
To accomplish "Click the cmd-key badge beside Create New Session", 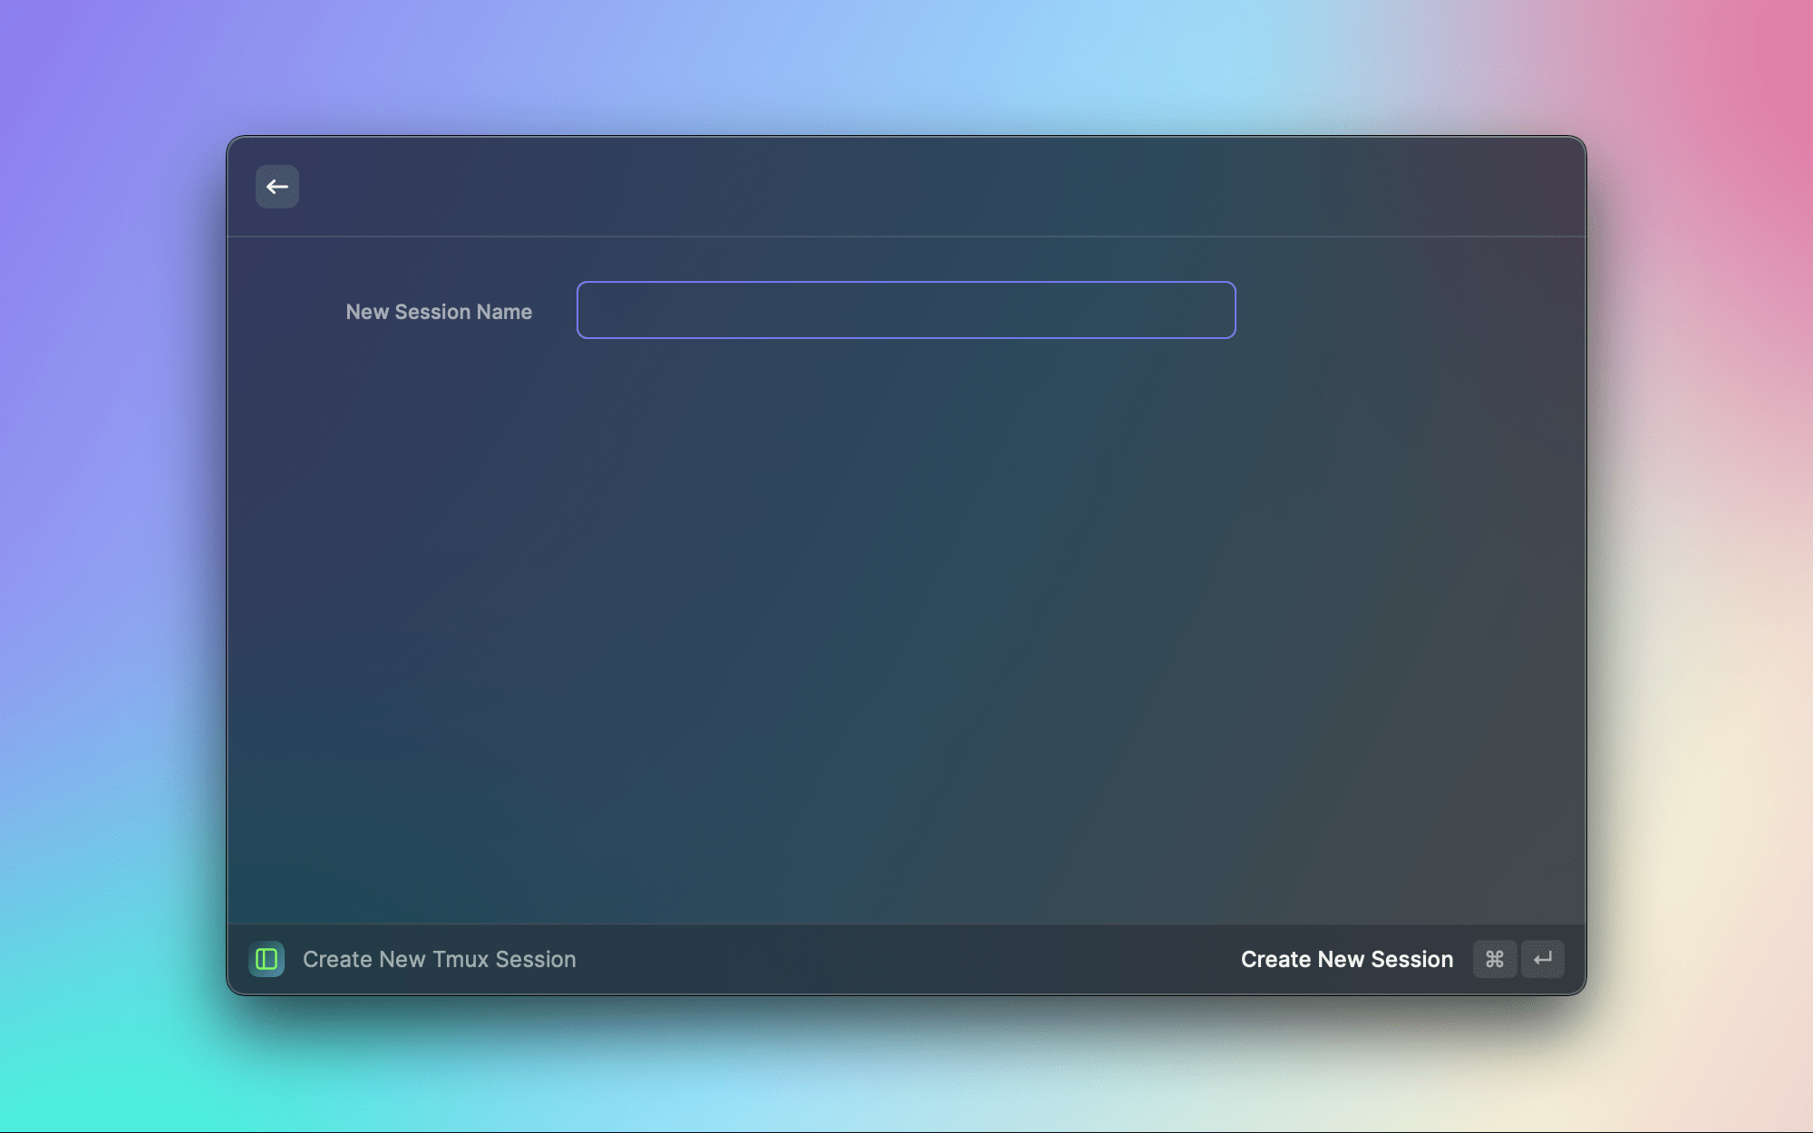I will coord(1494,959).
